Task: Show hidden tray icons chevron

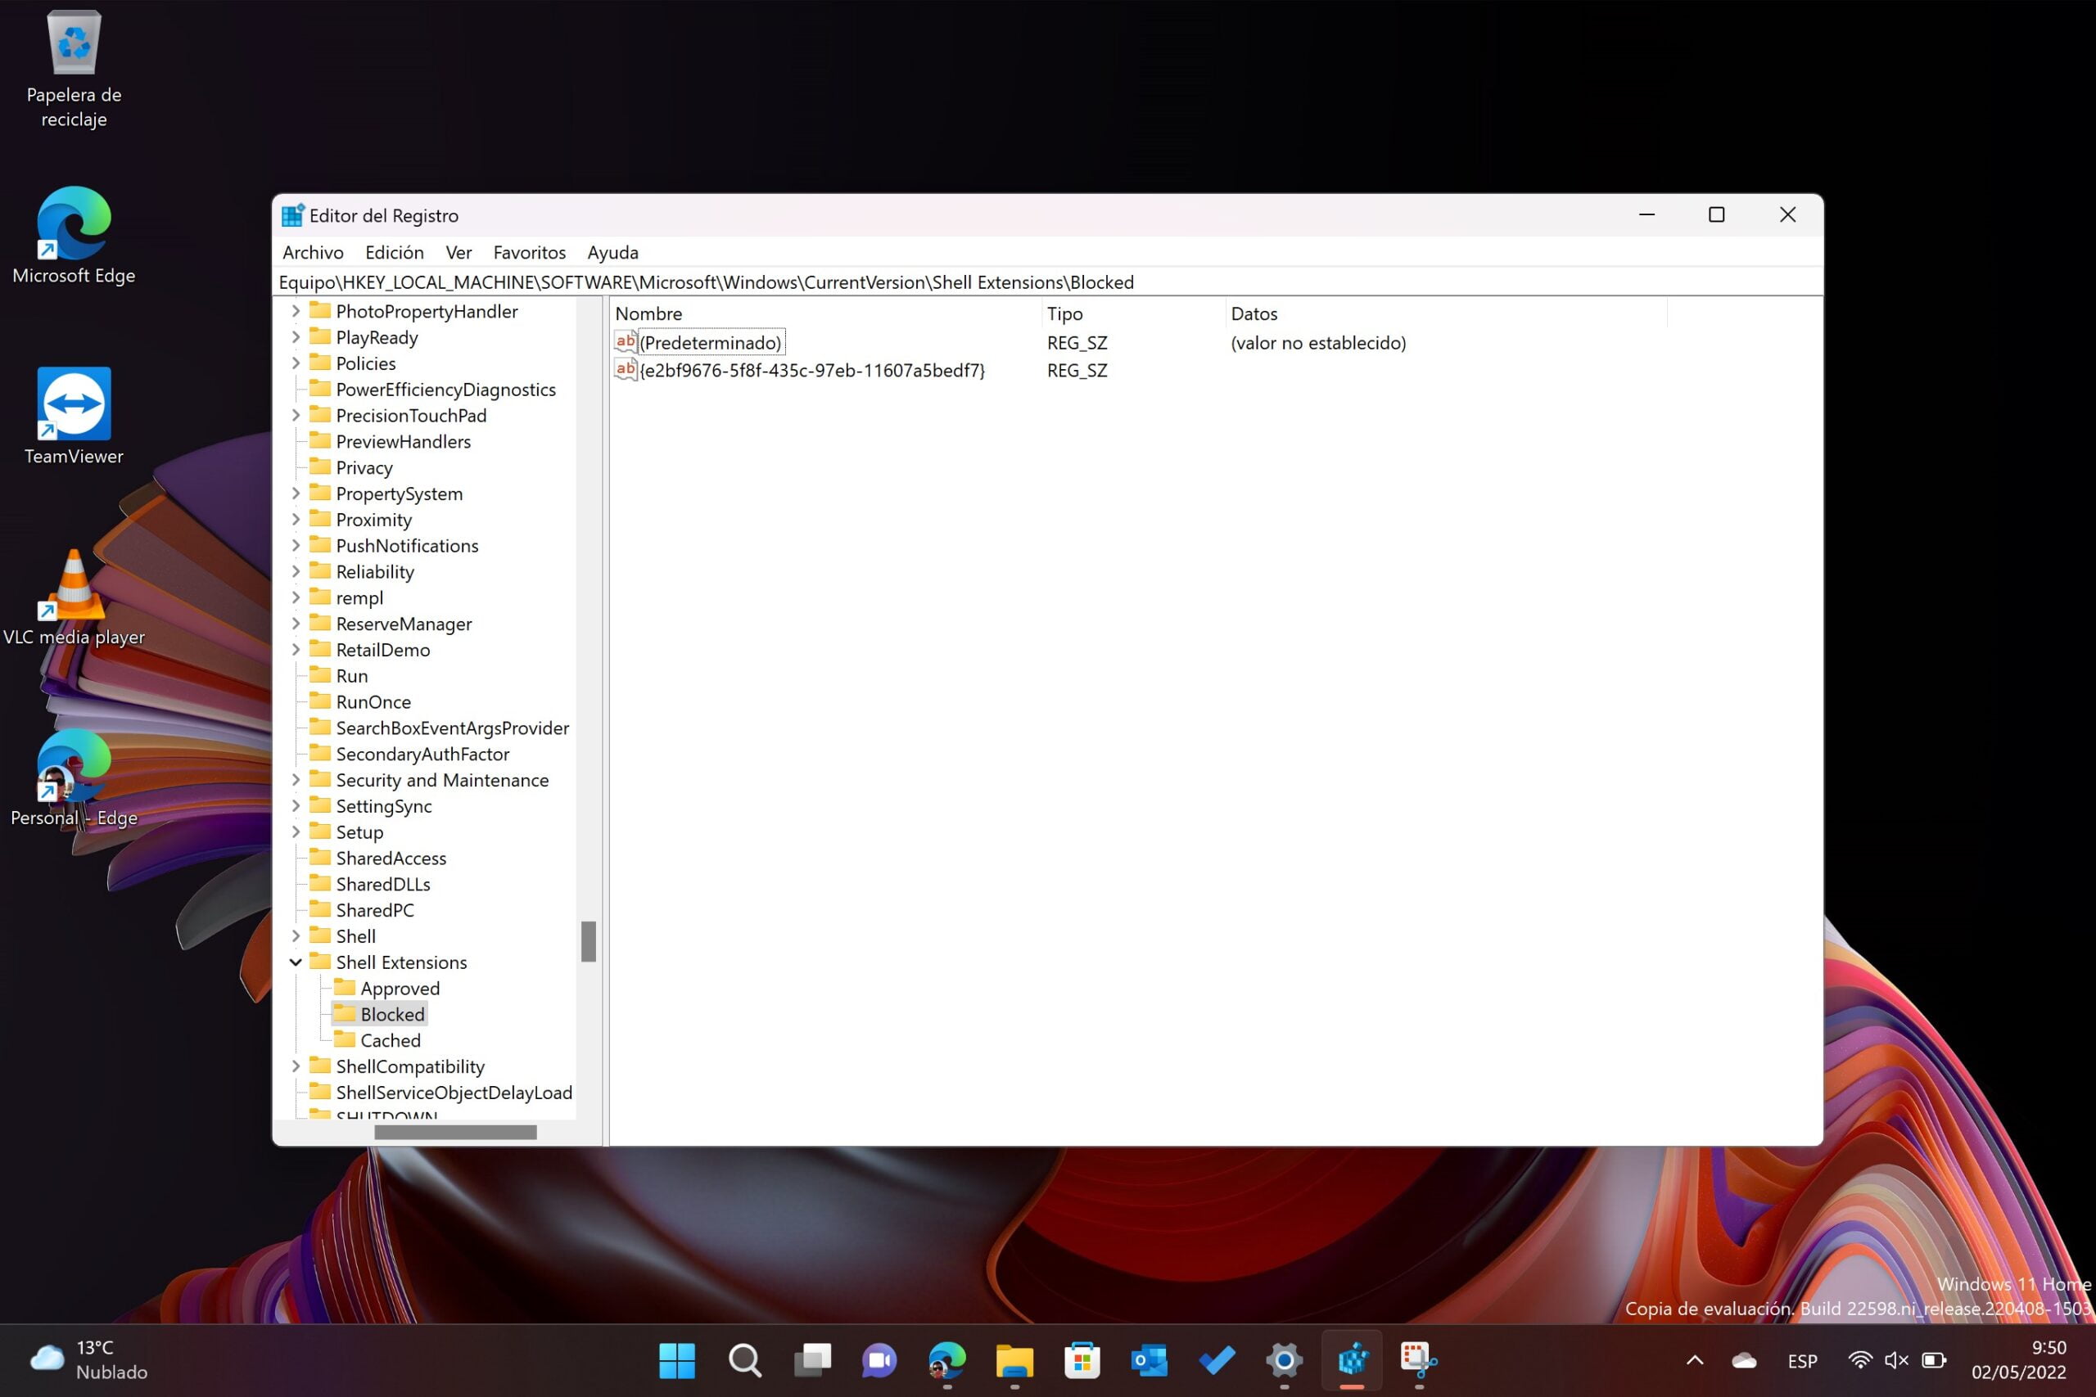Action: tap(1695, 1360)
